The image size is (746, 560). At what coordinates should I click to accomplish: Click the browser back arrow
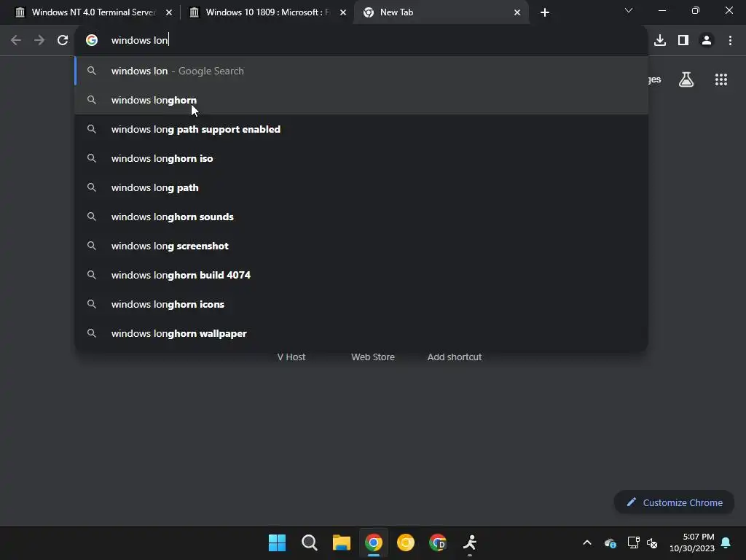tap(16, 41)
